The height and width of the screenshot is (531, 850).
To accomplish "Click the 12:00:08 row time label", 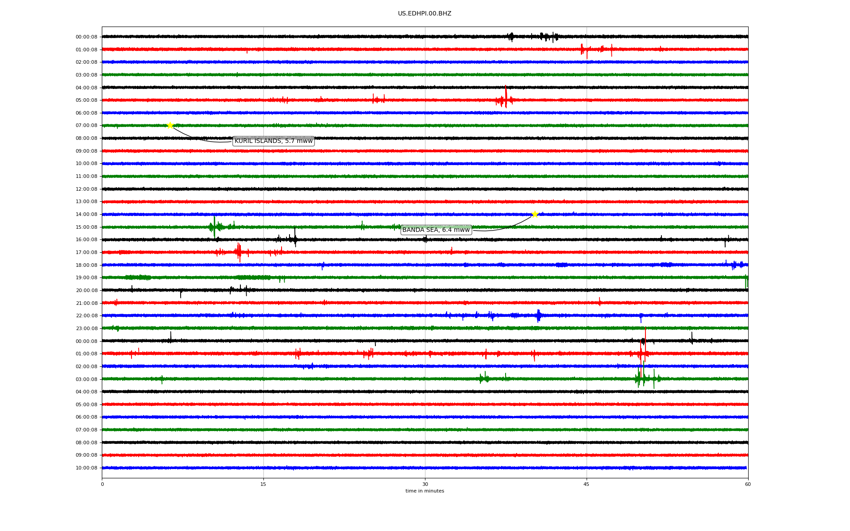I will point(86,189).
